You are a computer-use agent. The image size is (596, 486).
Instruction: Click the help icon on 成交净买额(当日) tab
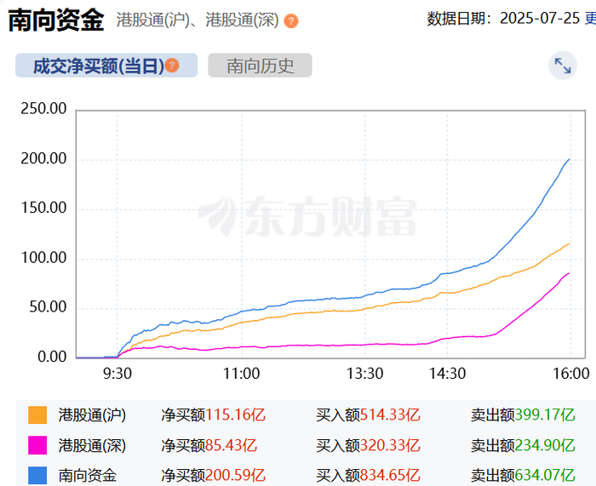[172, 66]
